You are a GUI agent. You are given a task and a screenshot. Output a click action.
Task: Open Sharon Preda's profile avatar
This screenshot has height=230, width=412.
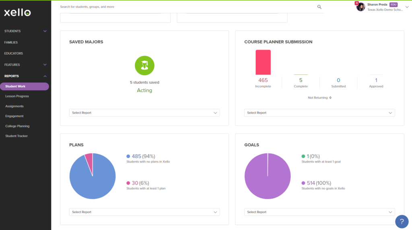click(361, 7)
